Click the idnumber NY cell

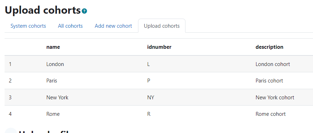point(151,98)
